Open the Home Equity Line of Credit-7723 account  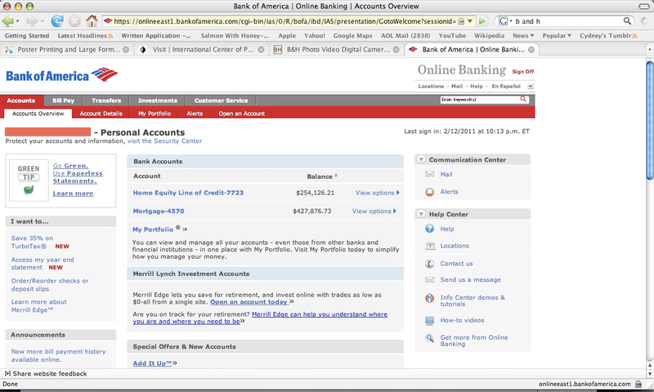click(188, 193)
